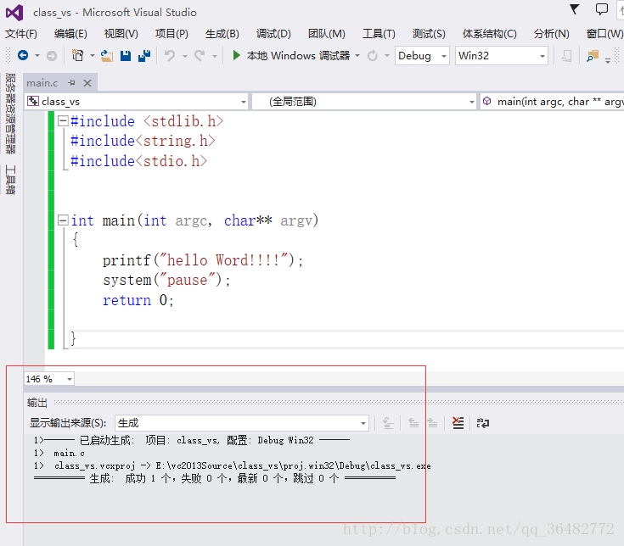Open the Debug configuration dropdown
The width and height of the screenshot is (624, 546).
tap(424, 56)
